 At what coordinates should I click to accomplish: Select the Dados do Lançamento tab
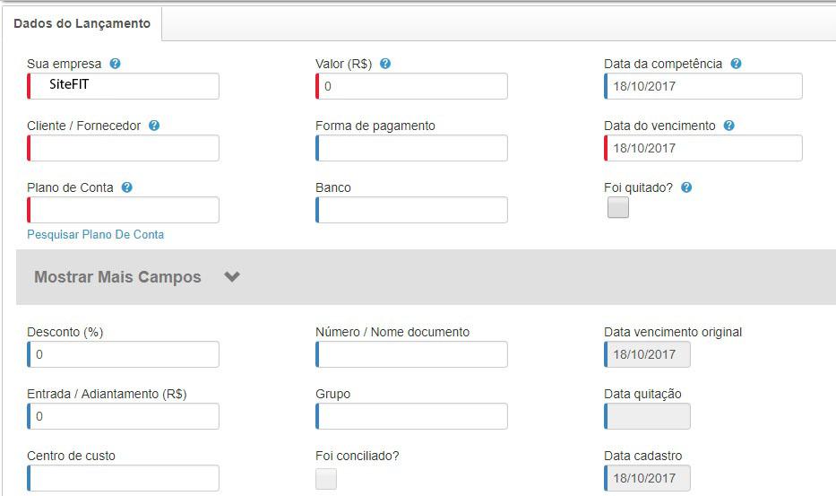click(x=82, y=24)
